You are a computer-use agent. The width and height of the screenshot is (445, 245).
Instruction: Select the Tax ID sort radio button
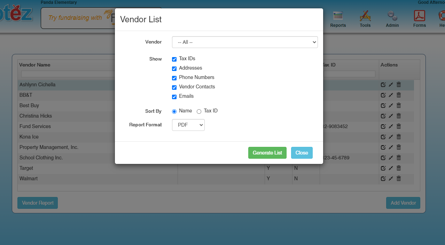(x=199, y=111)
